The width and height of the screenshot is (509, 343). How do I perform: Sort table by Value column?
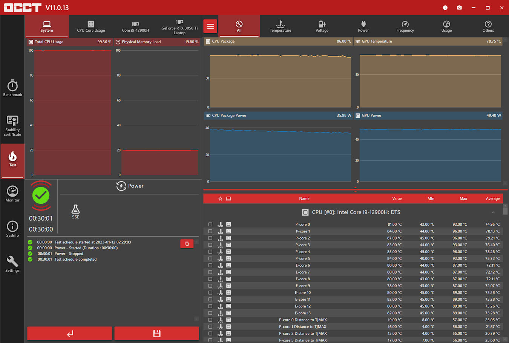397,198
